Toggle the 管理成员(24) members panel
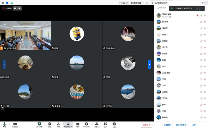Viewport: 208px width, 128px height. point(68,124)
